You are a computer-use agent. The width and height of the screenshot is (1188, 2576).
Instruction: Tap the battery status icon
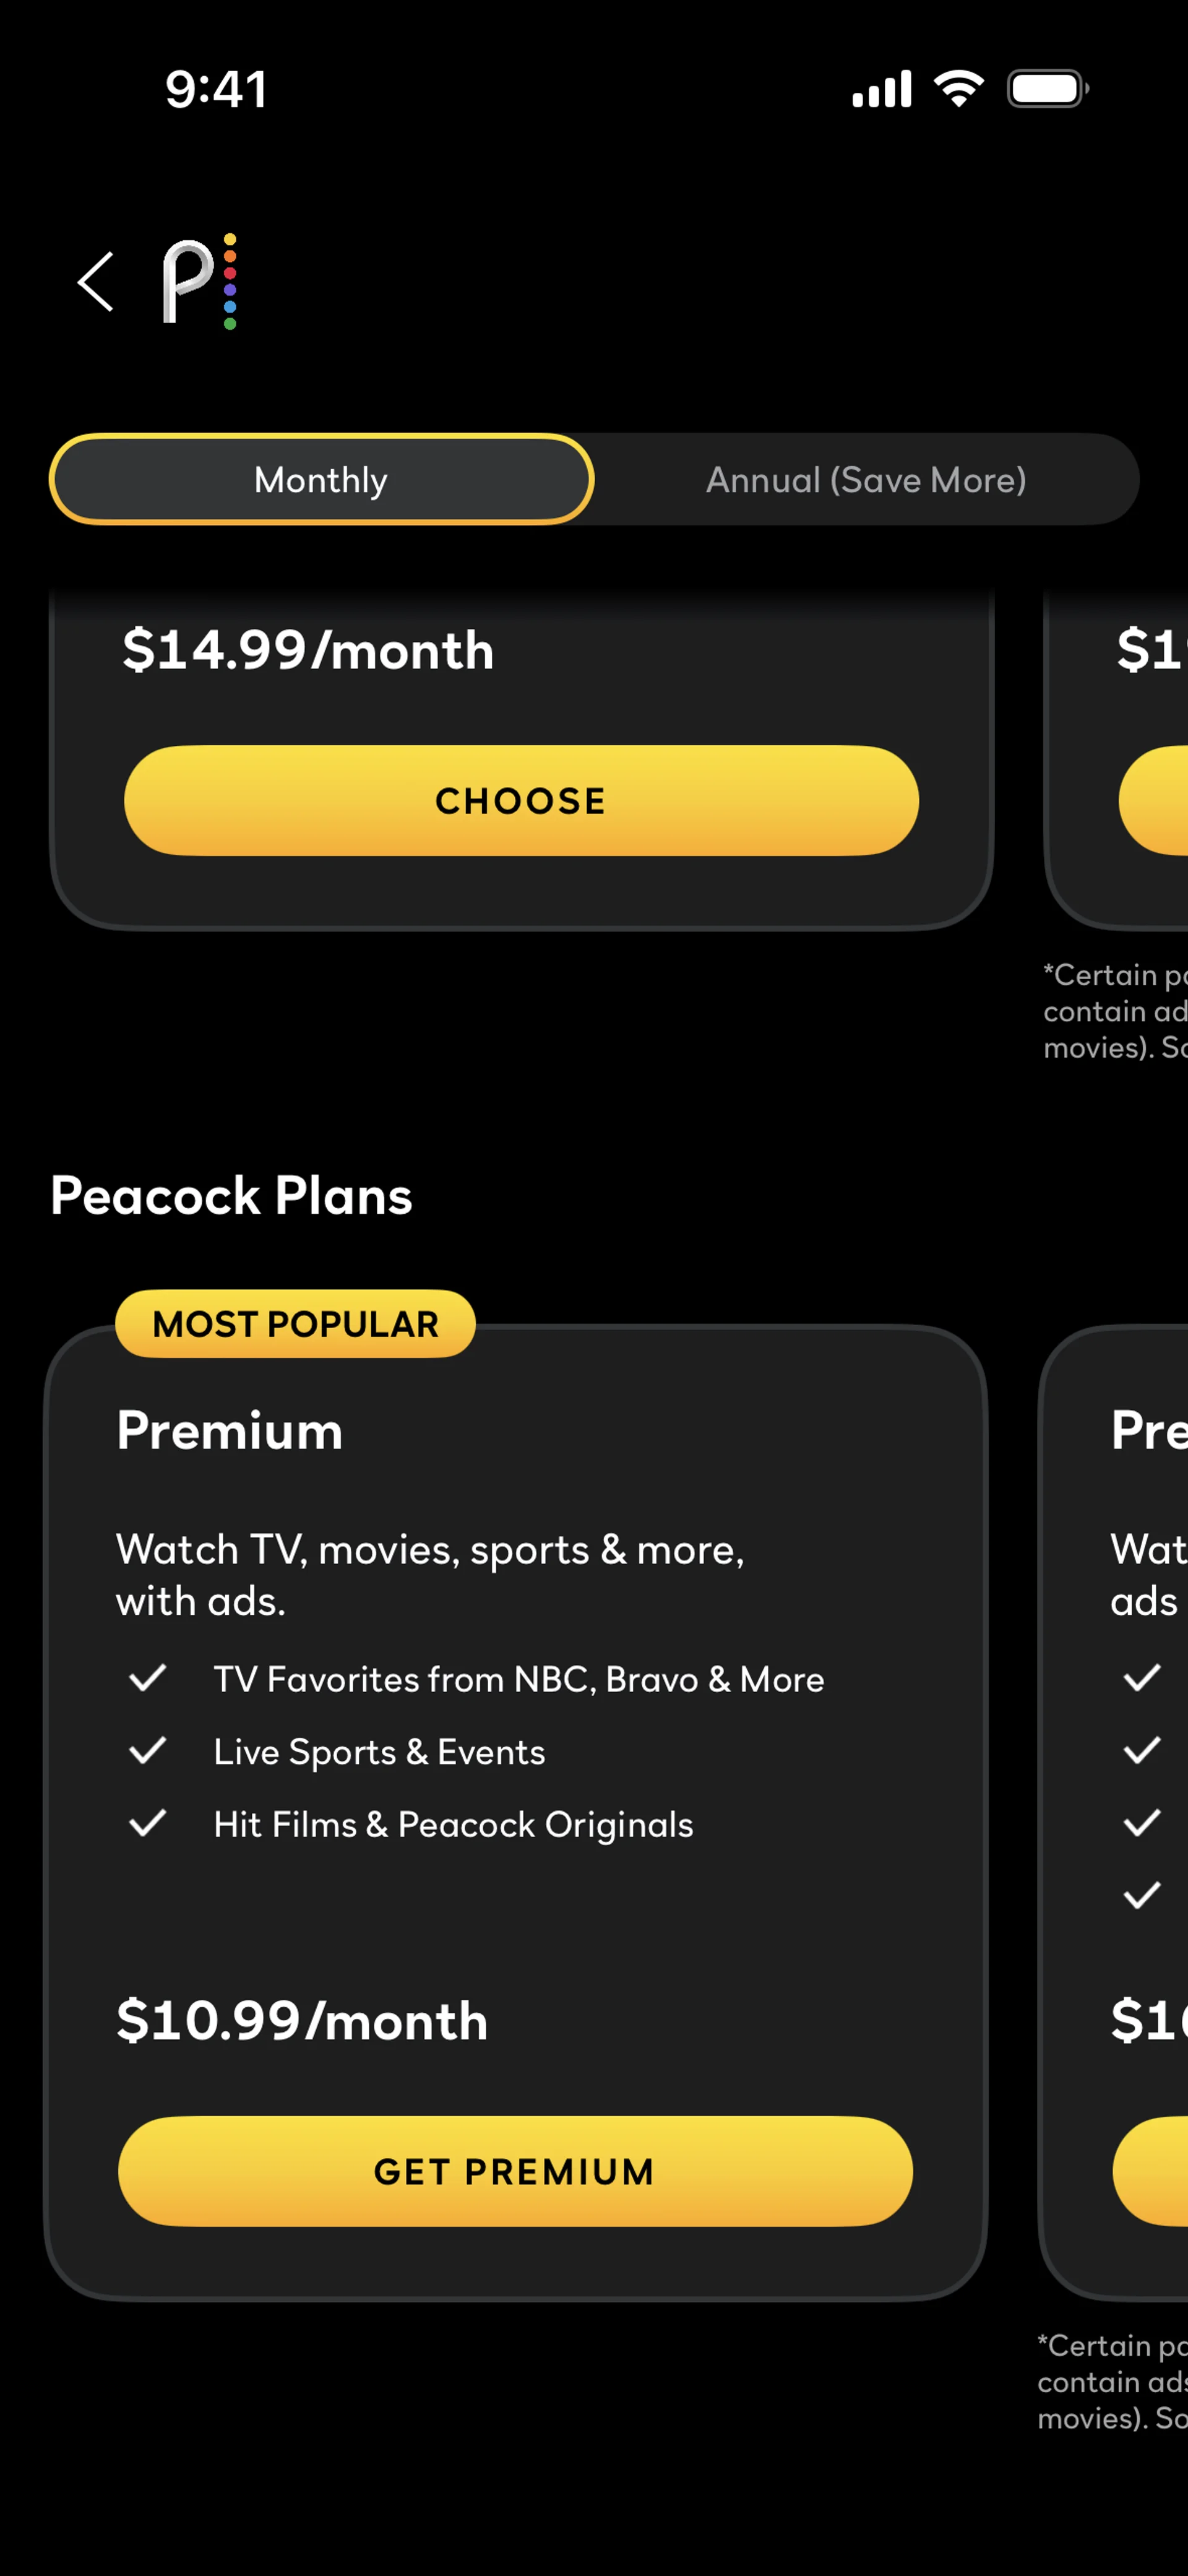(x=1046, y=89)
